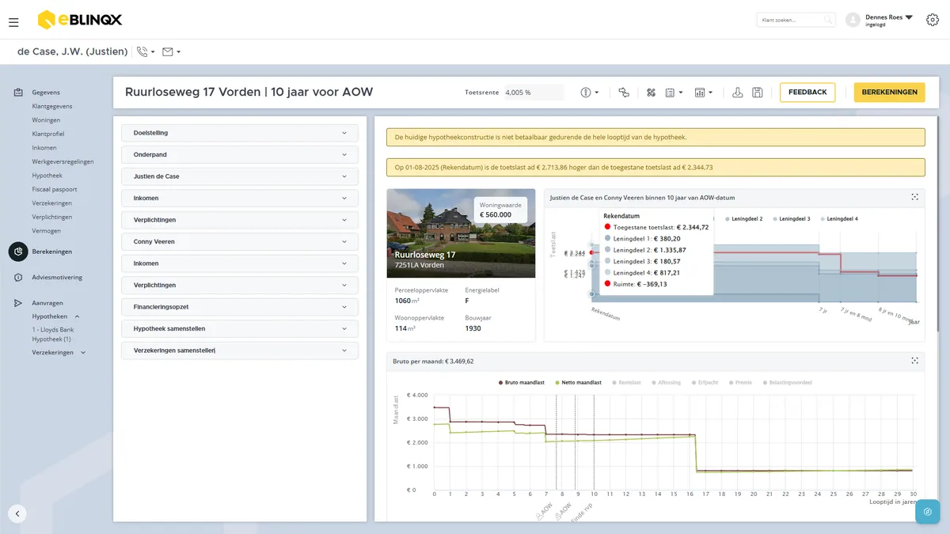Click the email envelope icon

tap(168, 51)
